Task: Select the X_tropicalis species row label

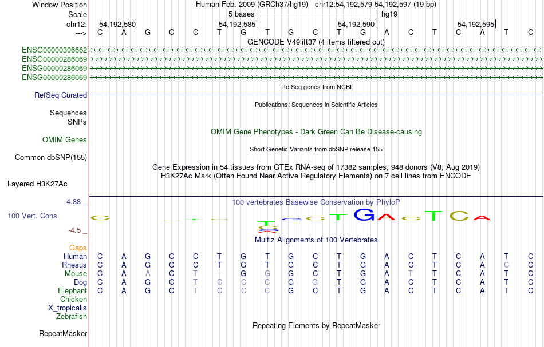Action: (x=68, y=308)
